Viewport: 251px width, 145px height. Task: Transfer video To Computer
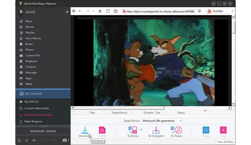point(156,132)
